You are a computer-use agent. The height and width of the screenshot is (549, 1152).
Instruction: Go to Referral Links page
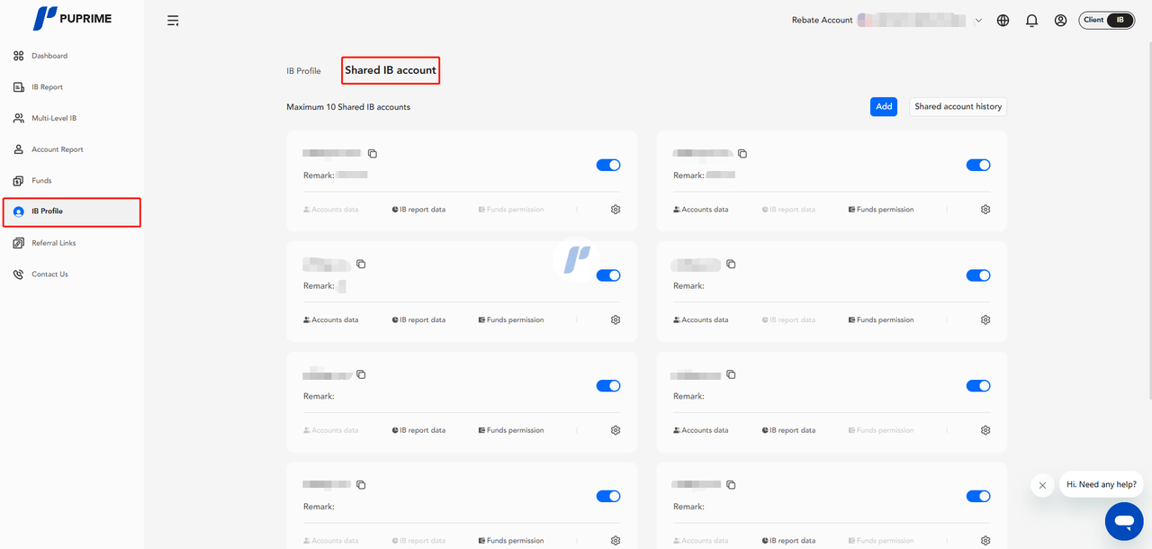coord(54,243)
